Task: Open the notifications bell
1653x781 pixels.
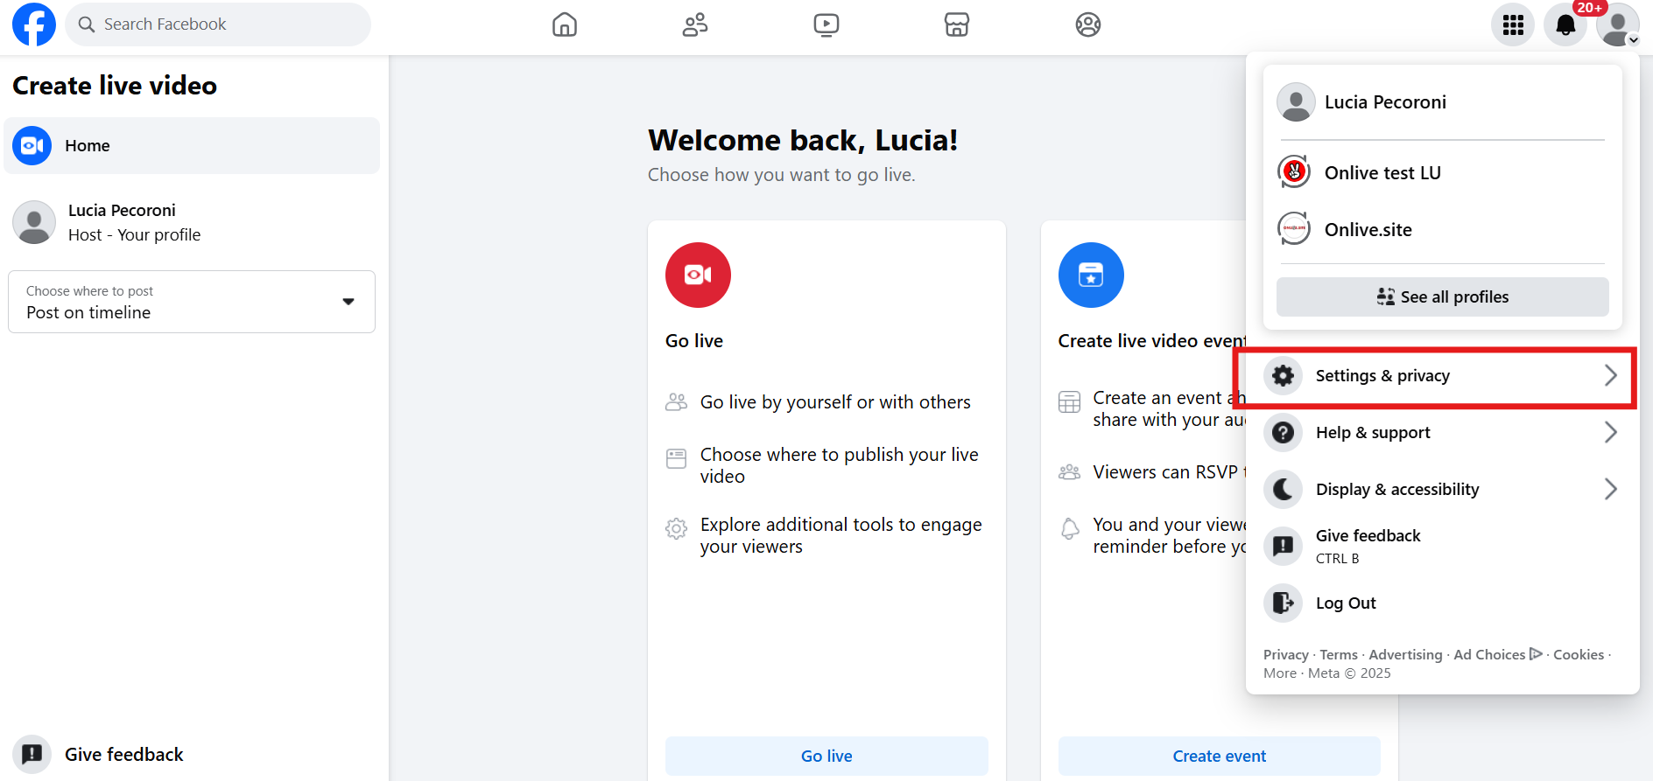Action: click(x=1565, y=24)
